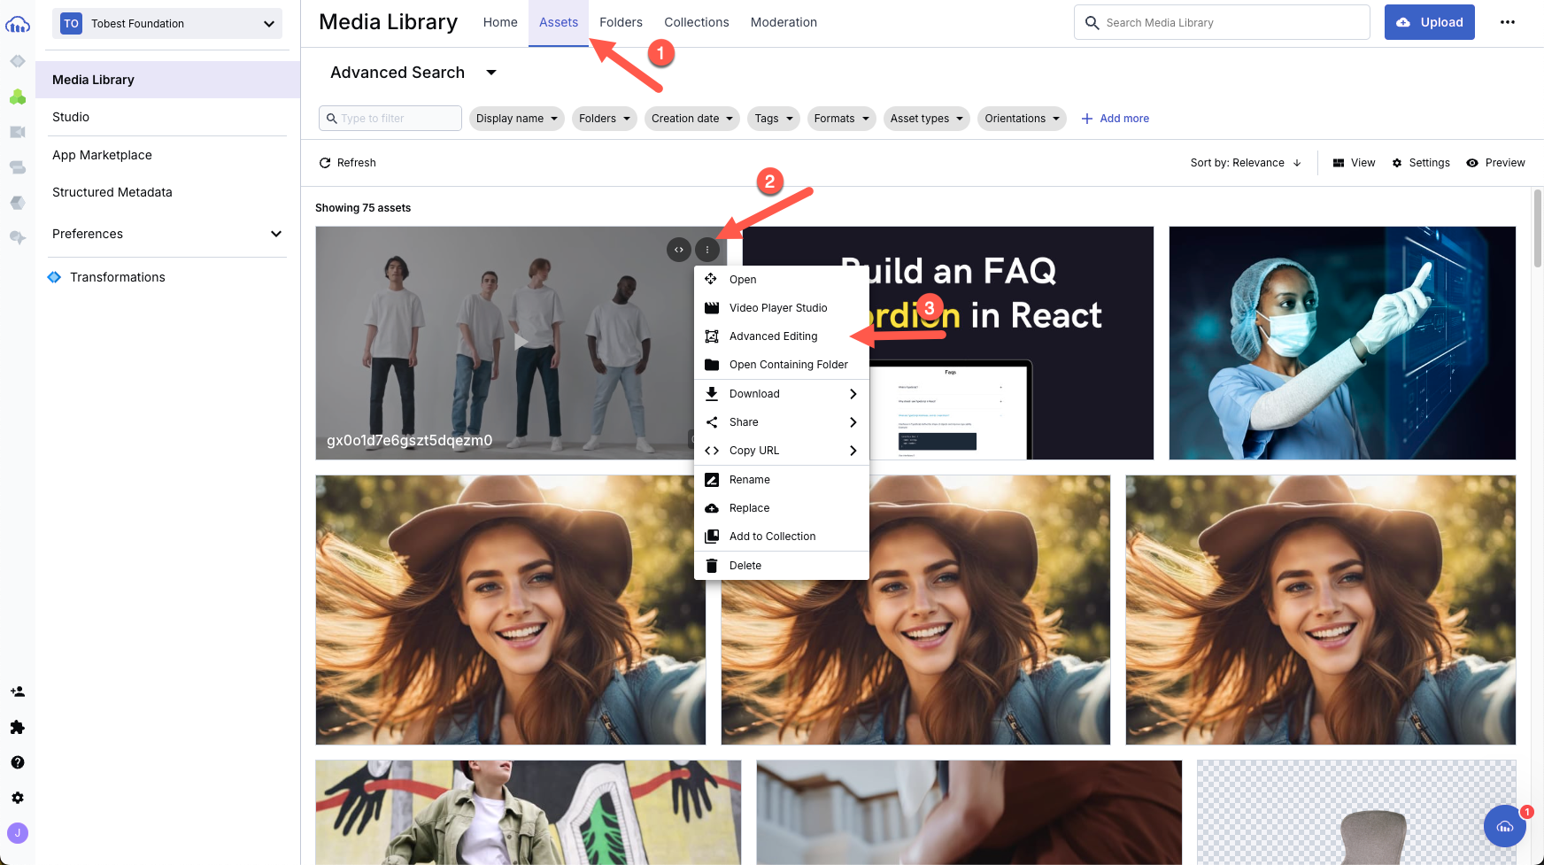Expand the Advanced Search dropdown arrow
1544x865 pixels.
[491, 73]
